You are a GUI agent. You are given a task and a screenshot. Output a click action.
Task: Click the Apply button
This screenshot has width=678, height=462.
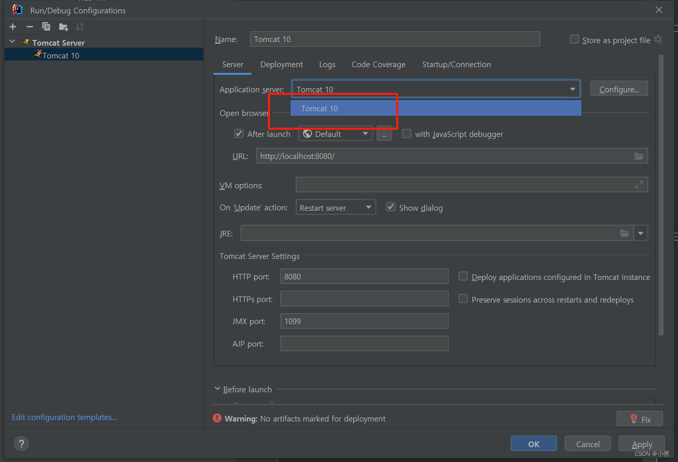click(x=642, y=444)
